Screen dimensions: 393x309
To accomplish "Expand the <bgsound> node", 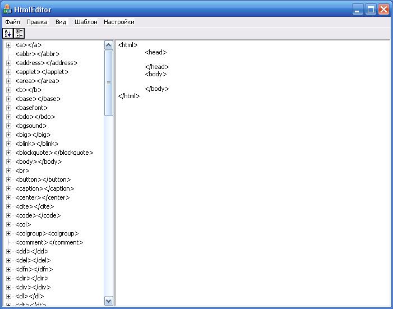I will pyautogui.click(x=9, y=126).
